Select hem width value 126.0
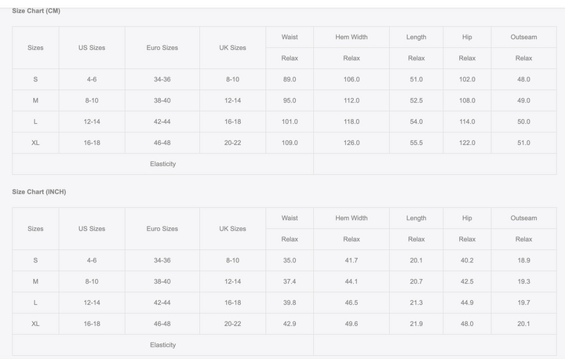Viewport: 565px width, 359px height. pyautogui.click(x=352, y=143)
